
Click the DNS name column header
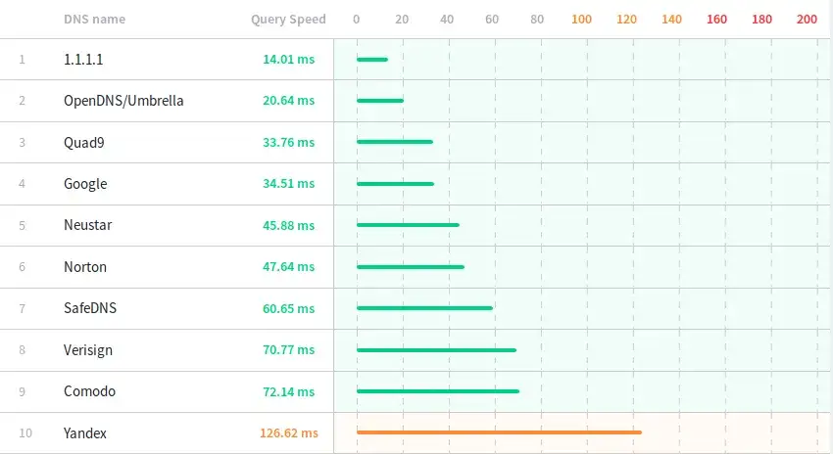pyautogui.click(x=94, y=20)
